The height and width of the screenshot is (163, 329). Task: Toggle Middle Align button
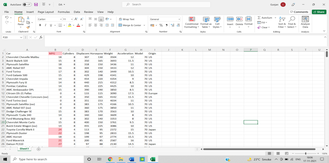coord(96,19)
